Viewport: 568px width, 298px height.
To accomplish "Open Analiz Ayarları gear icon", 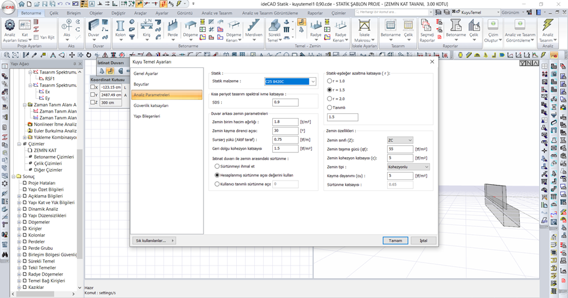I will (10, 25).
